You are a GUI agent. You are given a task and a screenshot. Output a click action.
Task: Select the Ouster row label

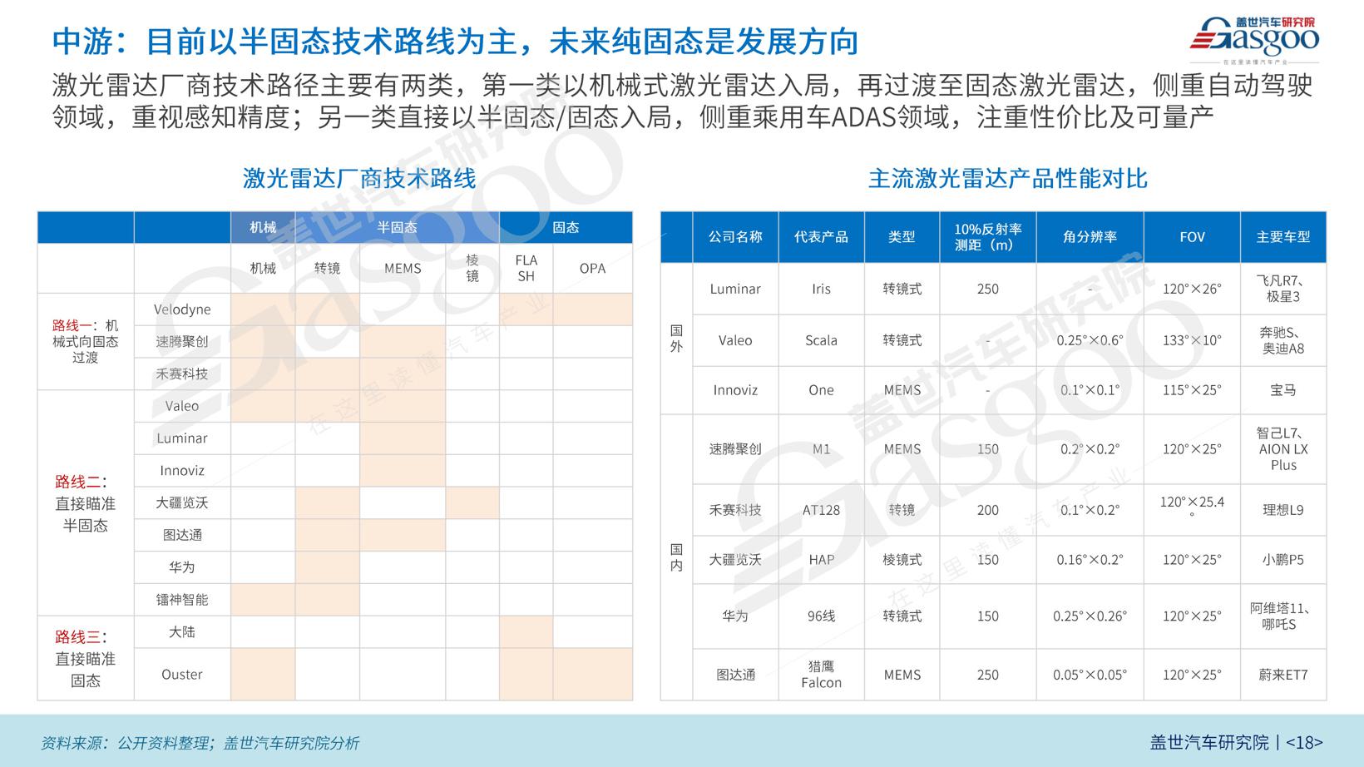click(x=182, y=675)
